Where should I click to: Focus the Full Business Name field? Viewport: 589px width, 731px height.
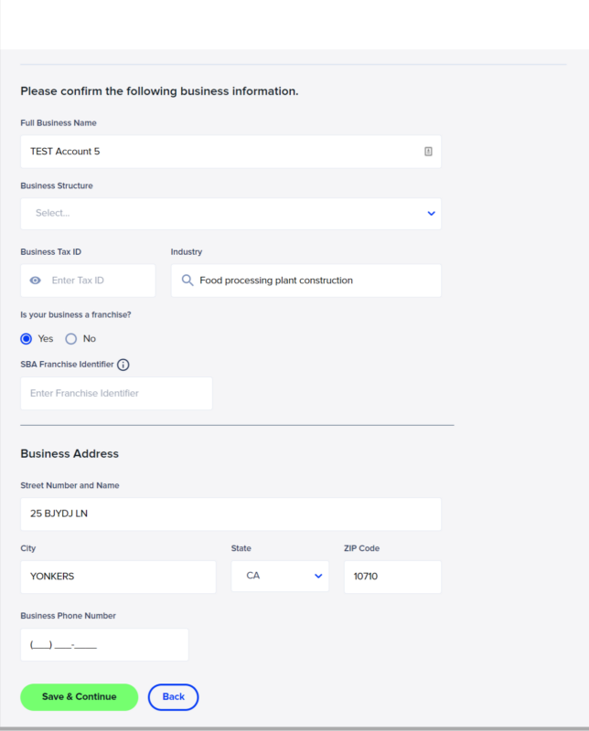230,152
